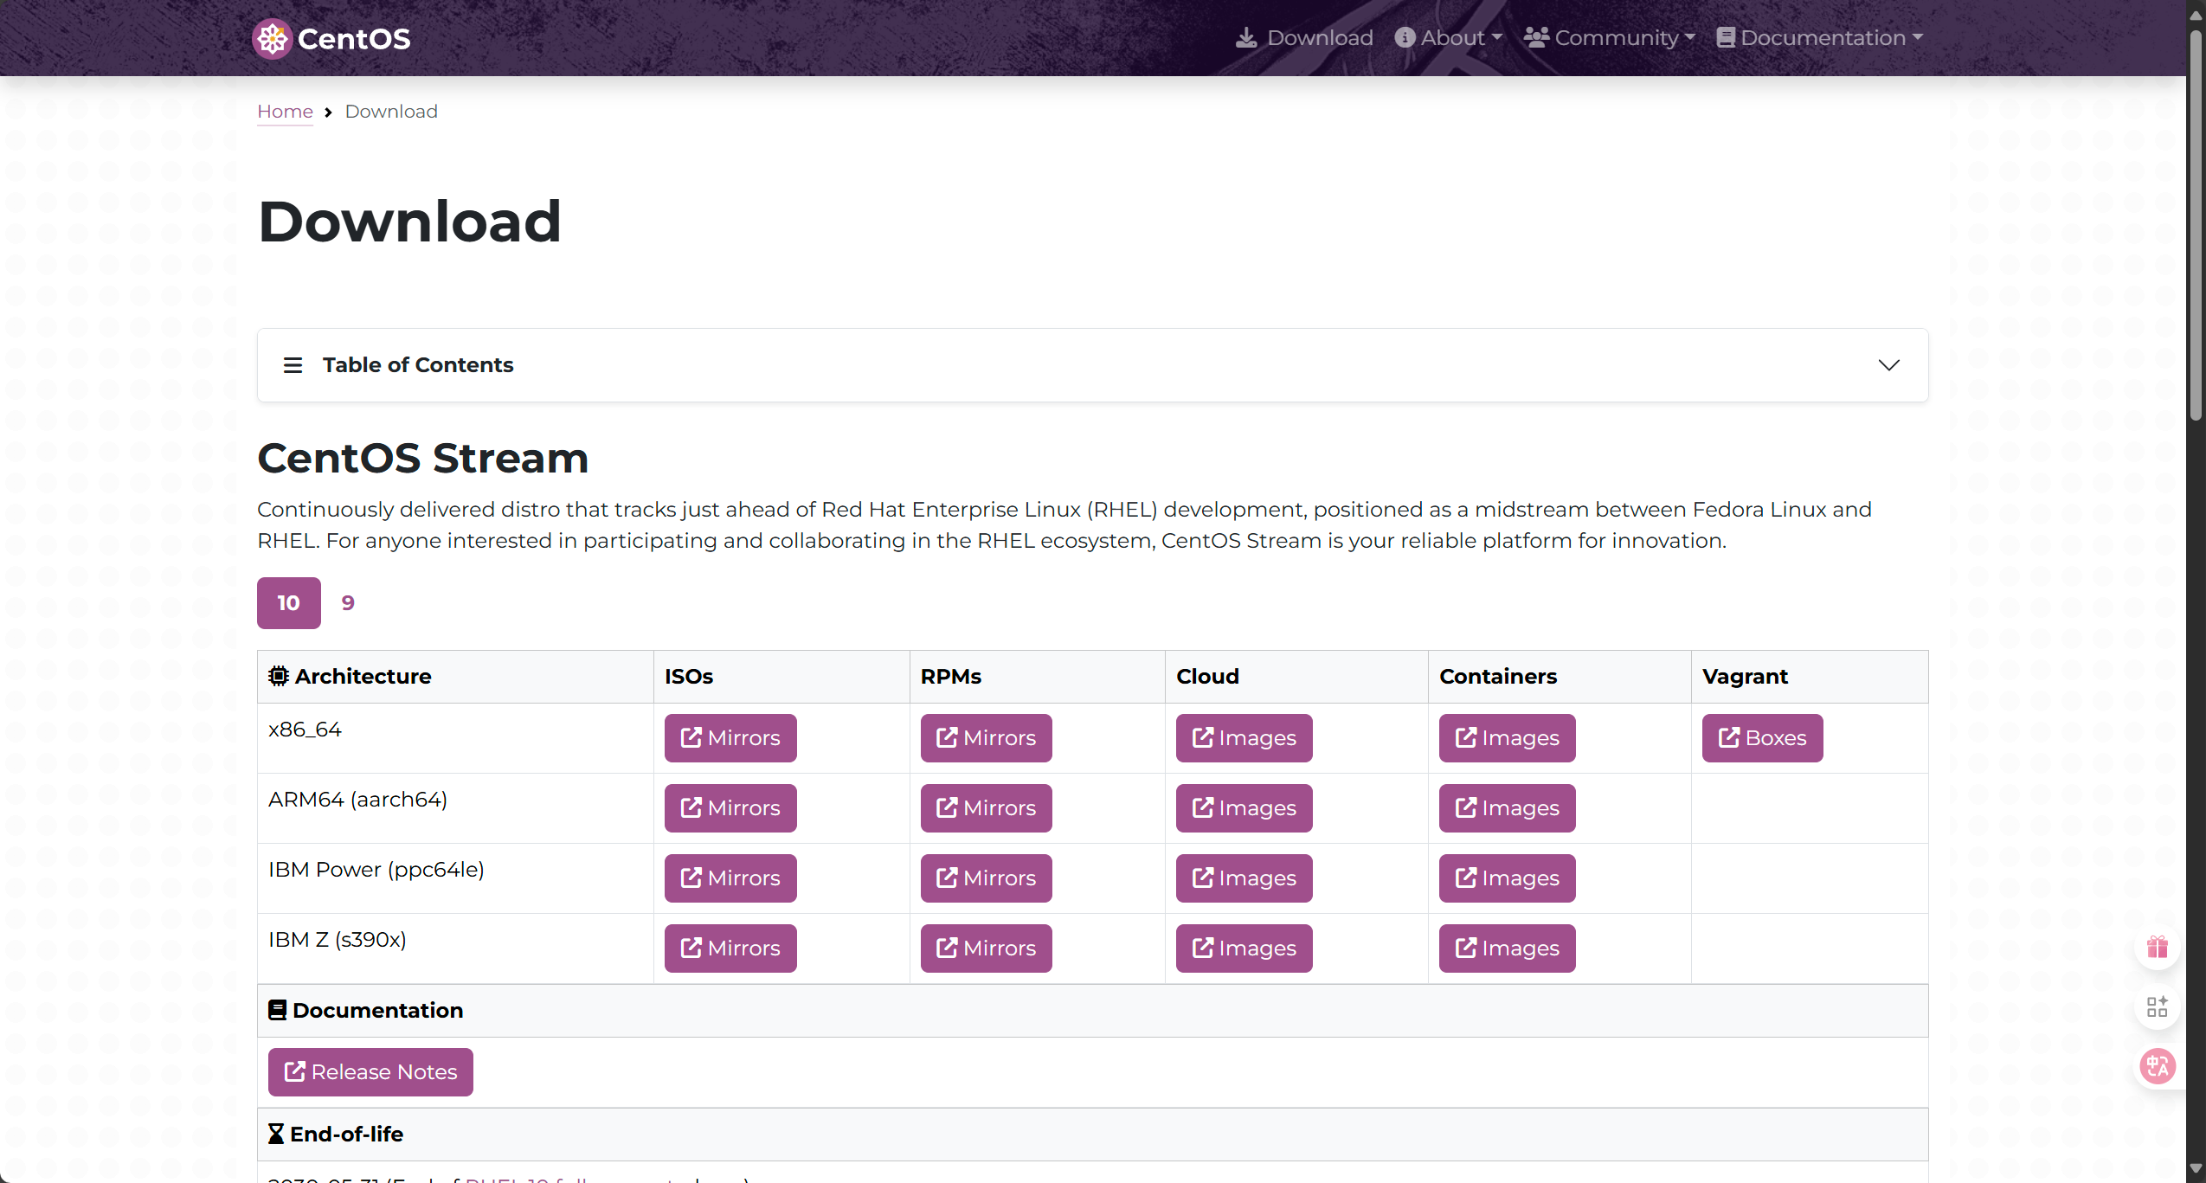Open IBM Z RPMs Mirrors
This screenshot has width=2206, height=1183.
pyautogui.click(x=987, y=948)
